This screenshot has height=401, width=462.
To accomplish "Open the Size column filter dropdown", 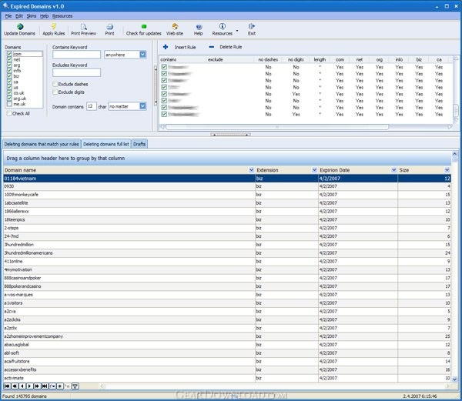I will click(x=447, y=170).
